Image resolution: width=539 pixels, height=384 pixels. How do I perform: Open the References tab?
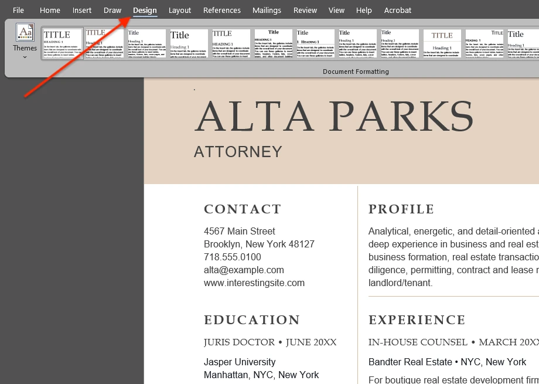[x=222, y=10]
